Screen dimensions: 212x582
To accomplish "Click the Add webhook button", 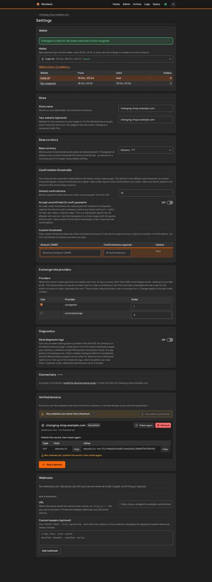I will (50, 551).
